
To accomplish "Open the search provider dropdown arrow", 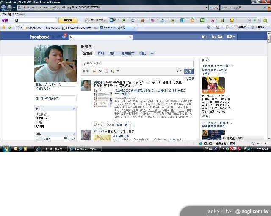I will [x=269, y=8].
